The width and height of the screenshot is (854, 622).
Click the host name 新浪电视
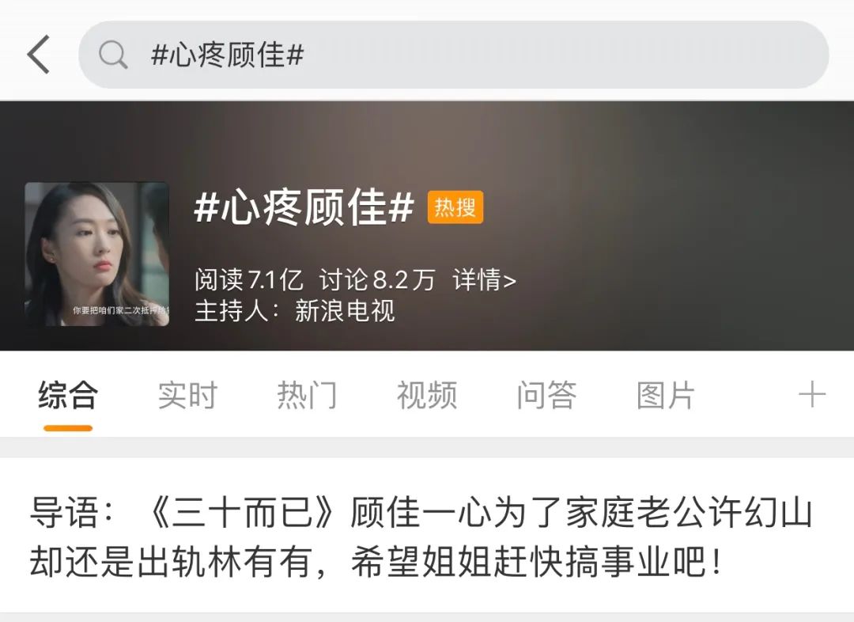pos(345,311)
